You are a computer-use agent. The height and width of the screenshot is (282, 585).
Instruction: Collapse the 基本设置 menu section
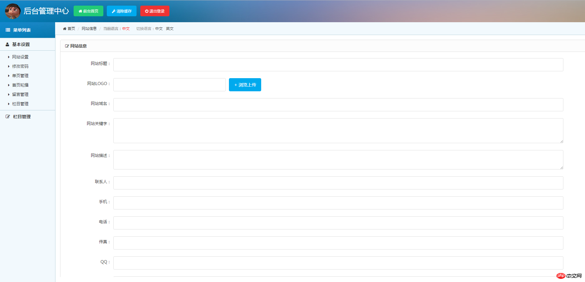pos(28,44)
